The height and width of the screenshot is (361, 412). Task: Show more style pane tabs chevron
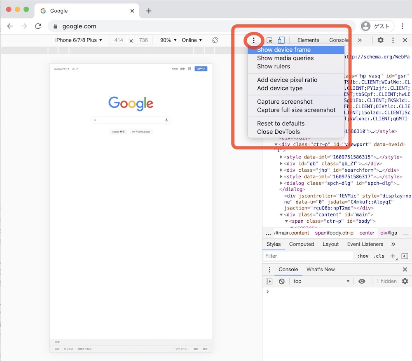[x=393, y=244]
